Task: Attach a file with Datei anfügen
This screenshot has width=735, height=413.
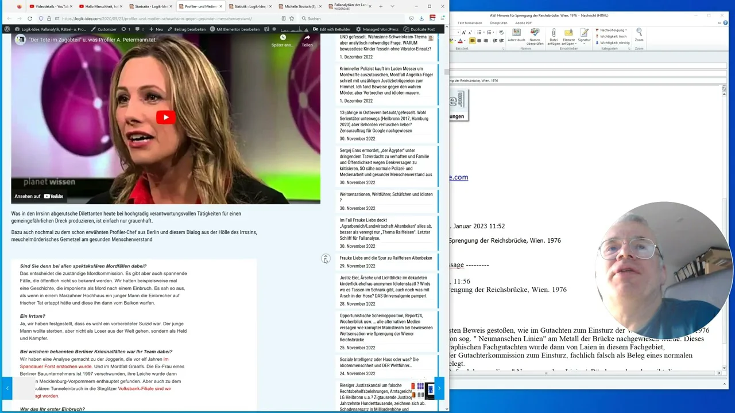Action: click(x=554, y=35)
